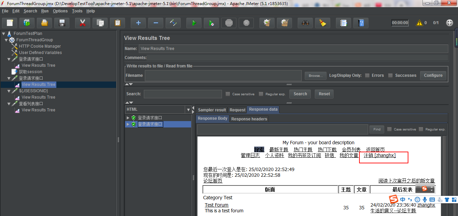This screenshot has height=216, width=458.
Task: Click the Clear All double-broom icon
Action: click(x=284, y=23)
